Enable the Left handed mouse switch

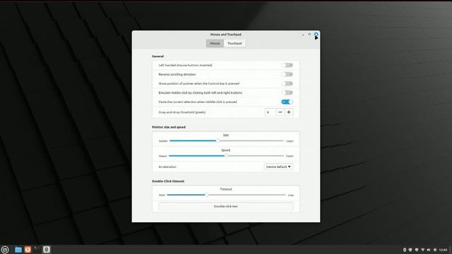[x=287, y=65]
